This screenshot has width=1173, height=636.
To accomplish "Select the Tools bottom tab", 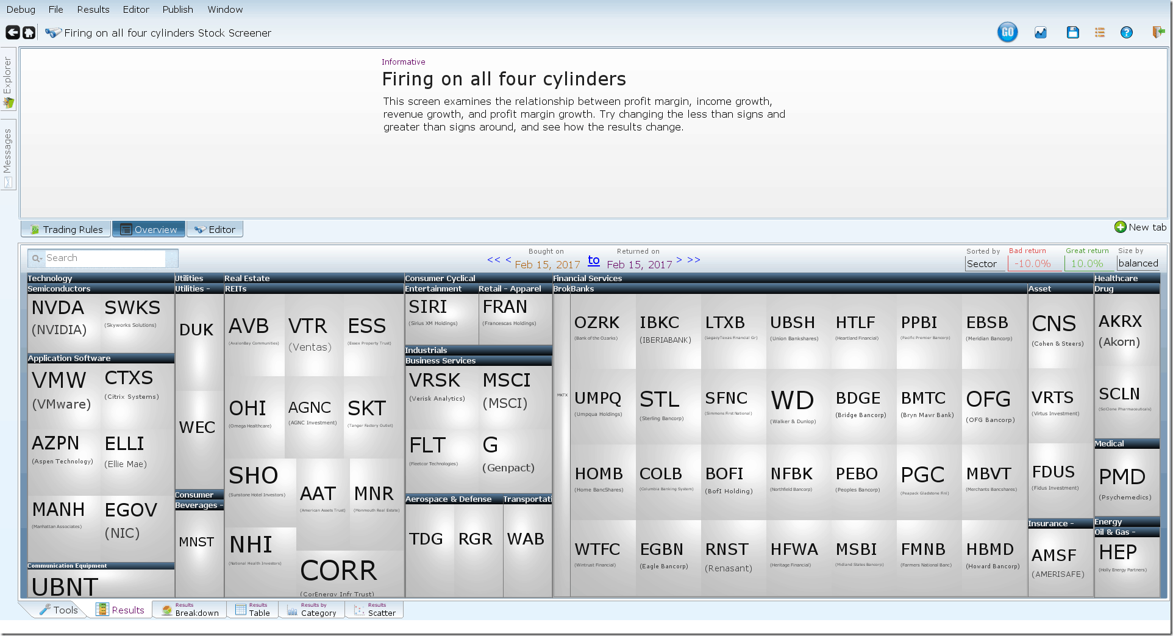I will coord(59,610).
